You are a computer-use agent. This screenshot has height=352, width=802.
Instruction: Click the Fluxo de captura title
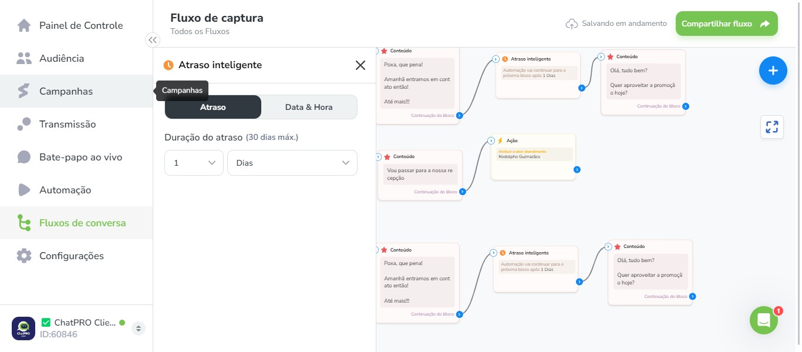point(217,18)
